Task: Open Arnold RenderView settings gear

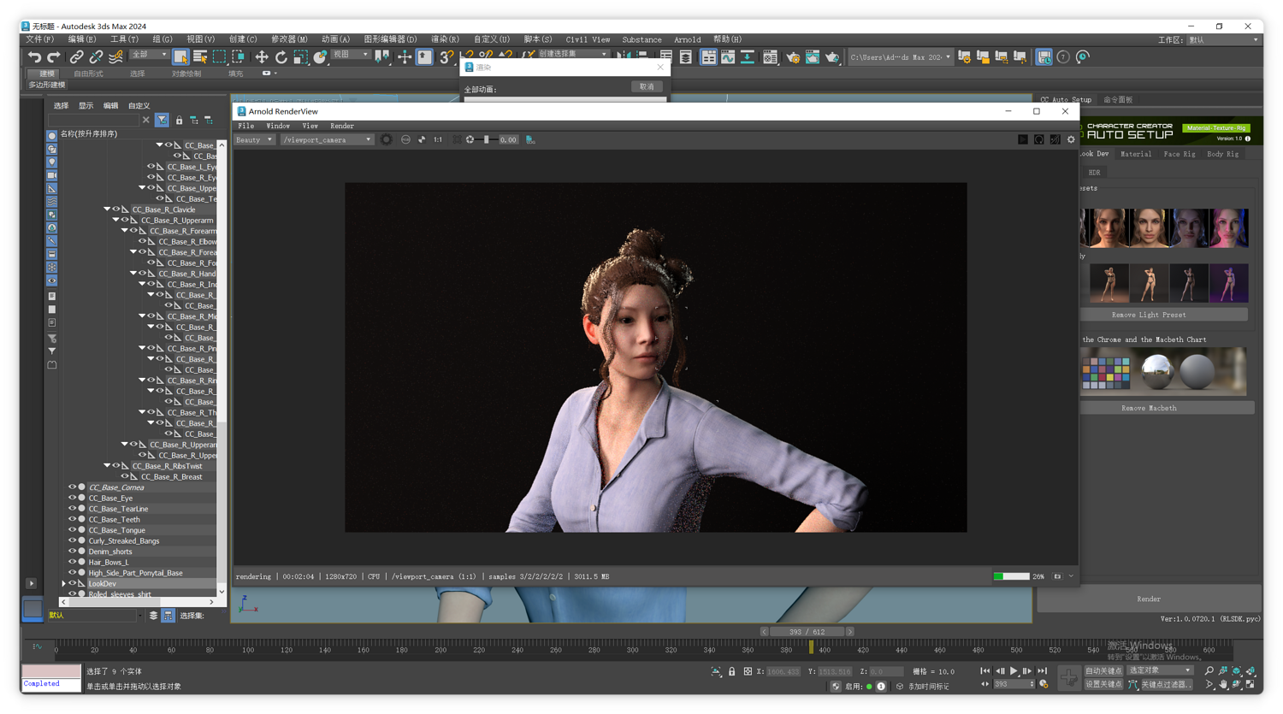Action: pos(1071,139)
